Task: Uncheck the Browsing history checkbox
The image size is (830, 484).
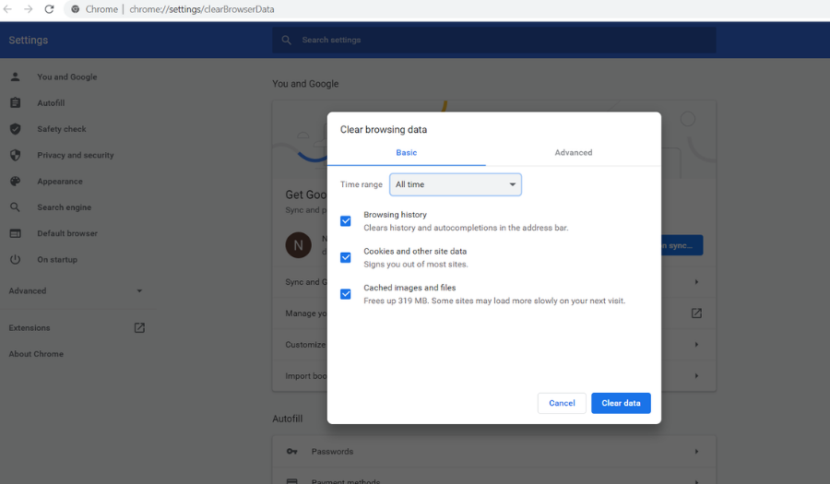Action: pos(346,221)
